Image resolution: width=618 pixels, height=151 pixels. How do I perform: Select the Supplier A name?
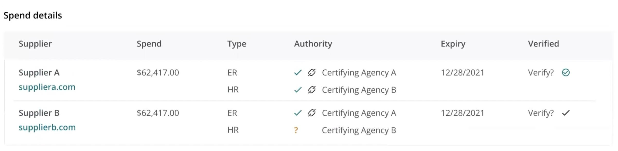(39, 73)
